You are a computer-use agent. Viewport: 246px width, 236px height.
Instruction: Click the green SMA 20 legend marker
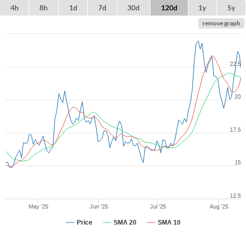[x=107, y=223]
